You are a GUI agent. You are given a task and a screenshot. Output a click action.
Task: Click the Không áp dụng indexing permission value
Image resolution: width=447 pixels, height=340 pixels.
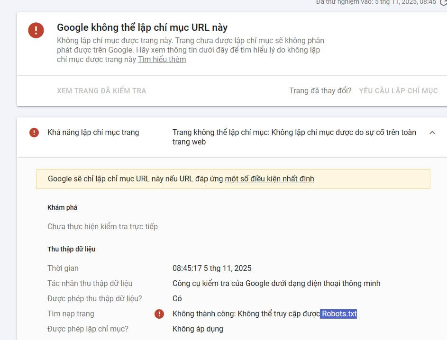pyautogui.click(x=198, y=329)
